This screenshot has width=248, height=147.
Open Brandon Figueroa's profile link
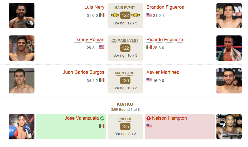click(x=165, y=7)
